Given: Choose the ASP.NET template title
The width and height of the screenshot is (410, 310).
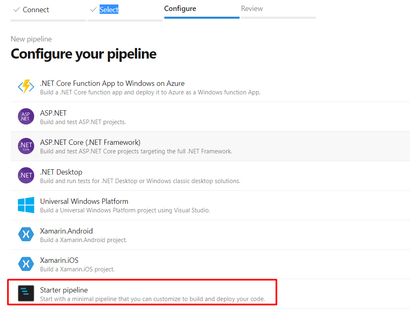Looking at the screenshot, I should point(53,113).
